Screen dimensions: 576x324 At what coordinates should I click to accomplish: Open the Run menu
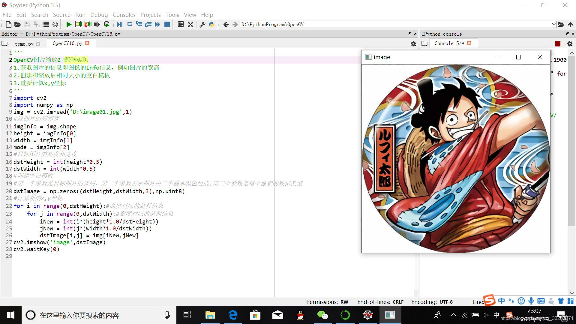pyautogui.click(x=80, y=15)
